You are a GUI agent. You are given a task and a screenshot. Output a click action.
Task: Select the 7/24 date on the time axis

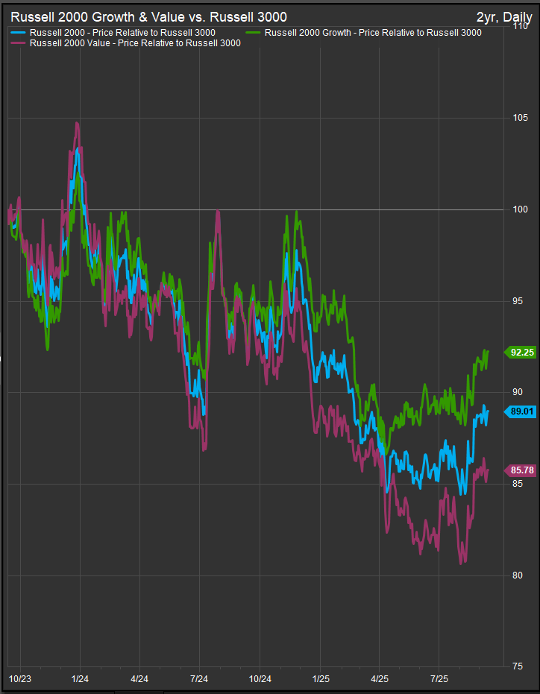coord(198,679)
